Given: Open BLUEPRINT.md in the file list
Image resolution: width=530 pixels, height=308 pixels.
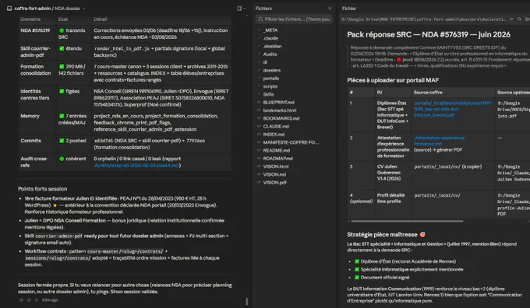Looking at the screenshot, I should pyautogui.click(x=278, y=102).
